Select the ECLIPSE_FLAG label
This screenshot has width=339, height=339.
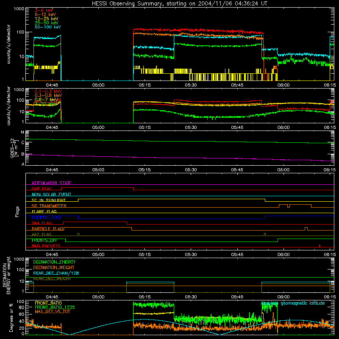(46, 217)
